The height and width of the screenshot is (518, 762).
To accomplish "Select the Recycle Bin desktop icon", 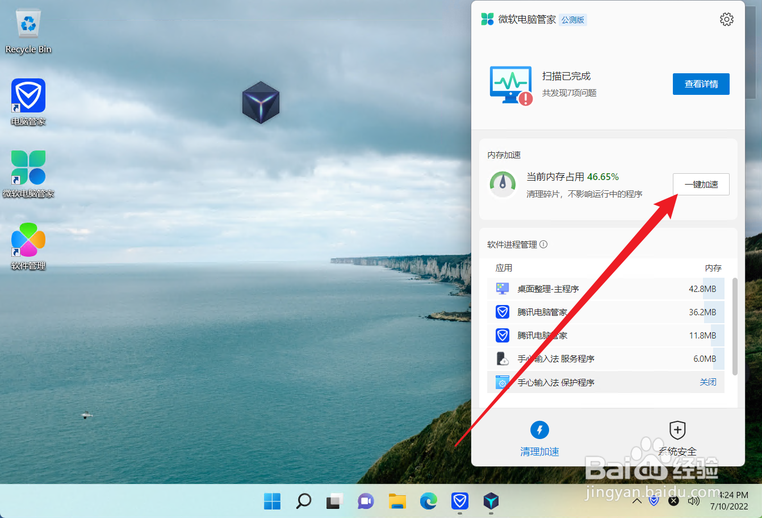I will [28, 31].
